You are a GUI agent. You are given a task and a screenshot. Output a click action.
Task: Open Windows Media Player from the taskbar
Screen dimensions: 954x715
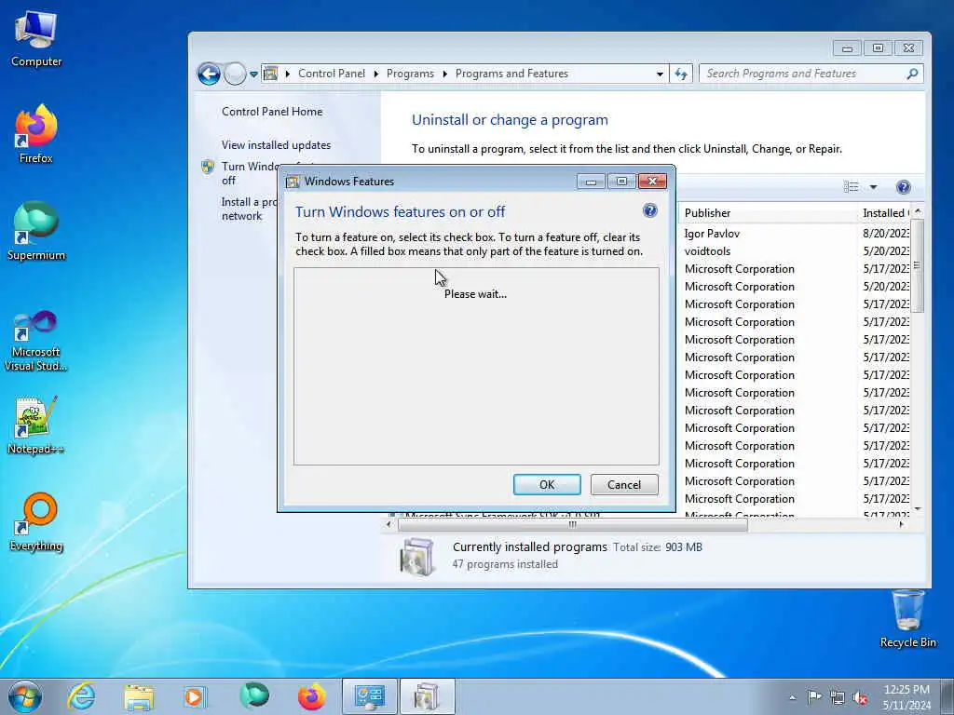pos(195,696)
